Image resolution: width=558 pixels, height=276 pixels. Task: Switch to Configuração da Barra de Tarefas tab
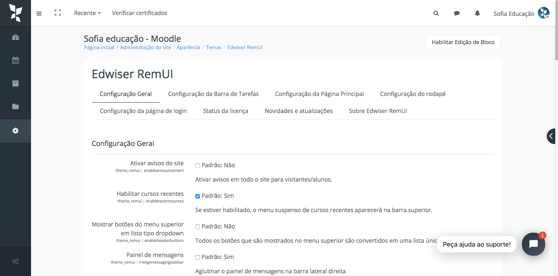point(214,94)
